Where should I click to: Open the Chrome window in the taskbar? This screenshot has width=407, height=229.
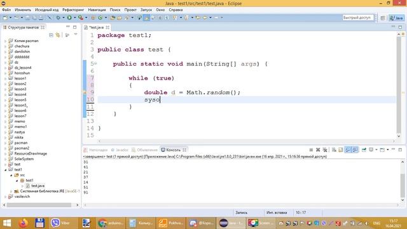point(111,223)
